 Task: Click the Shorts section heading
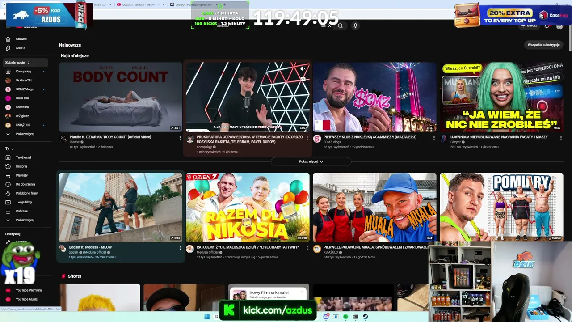(x=74, y=276)
